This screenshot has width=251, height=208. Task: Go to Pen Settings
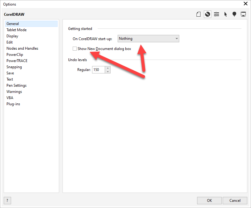coord(31,85)
